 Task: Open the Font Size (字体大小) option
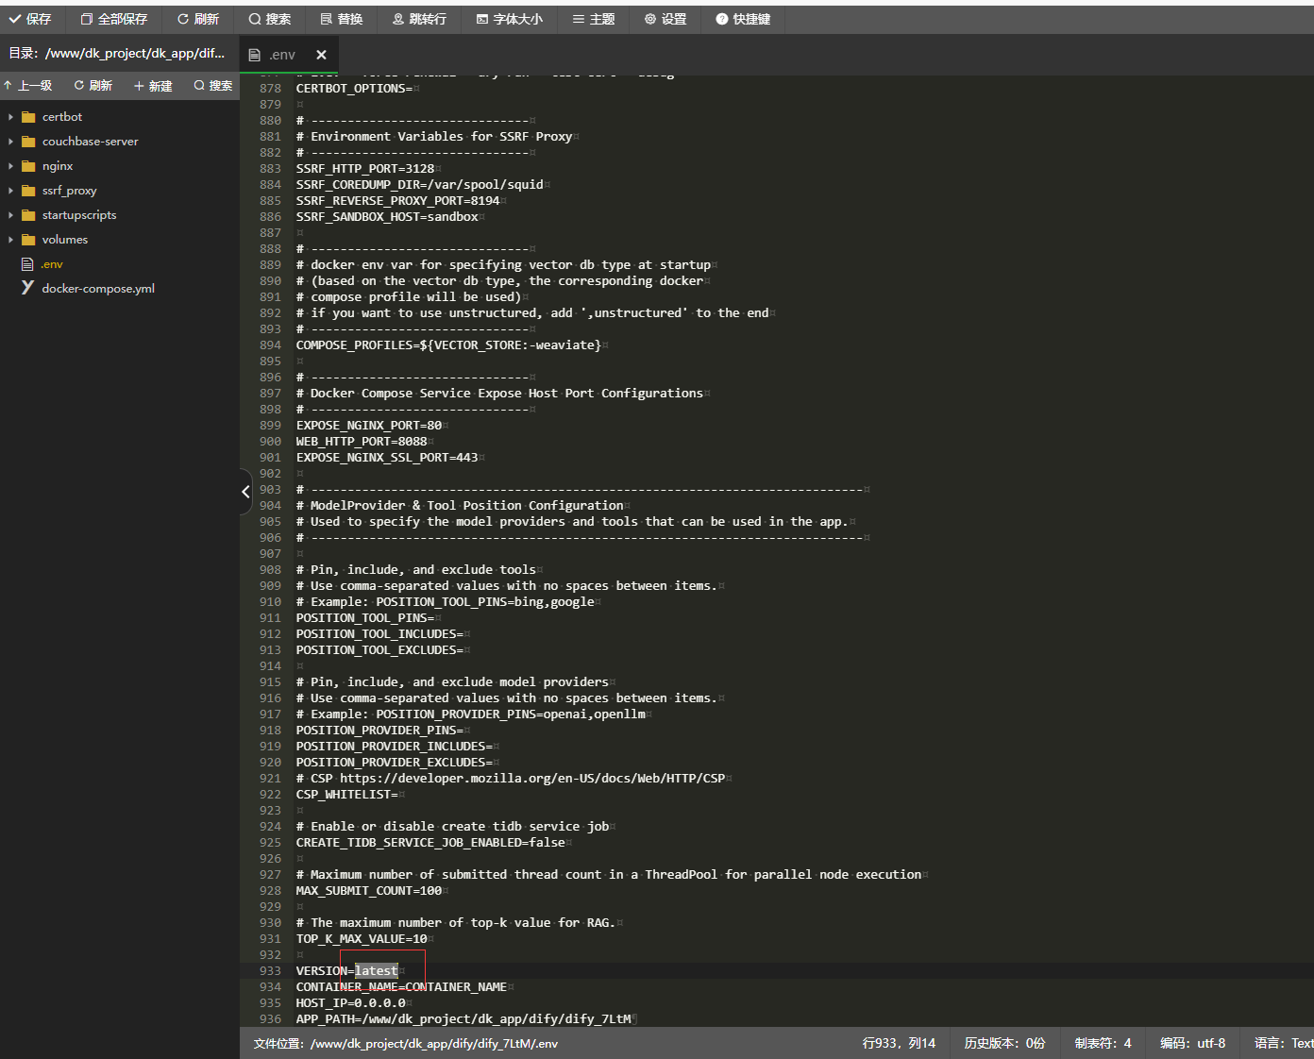[510, 19]
